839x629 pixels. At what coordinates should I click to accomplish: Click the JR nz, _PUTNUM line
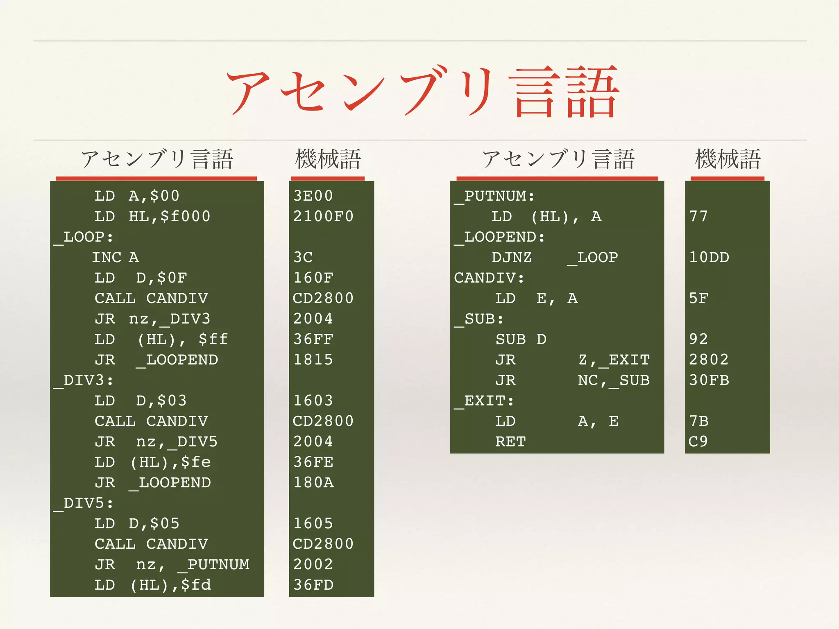(x=172, y=565)
